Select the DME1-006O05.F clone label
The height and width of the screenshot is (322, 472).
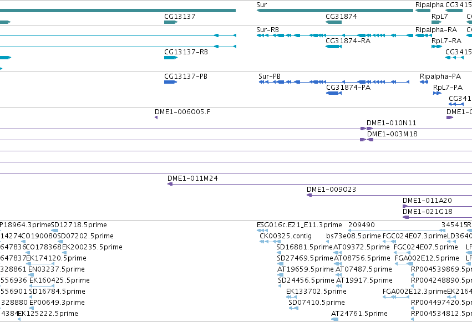[x=182, y=112]
